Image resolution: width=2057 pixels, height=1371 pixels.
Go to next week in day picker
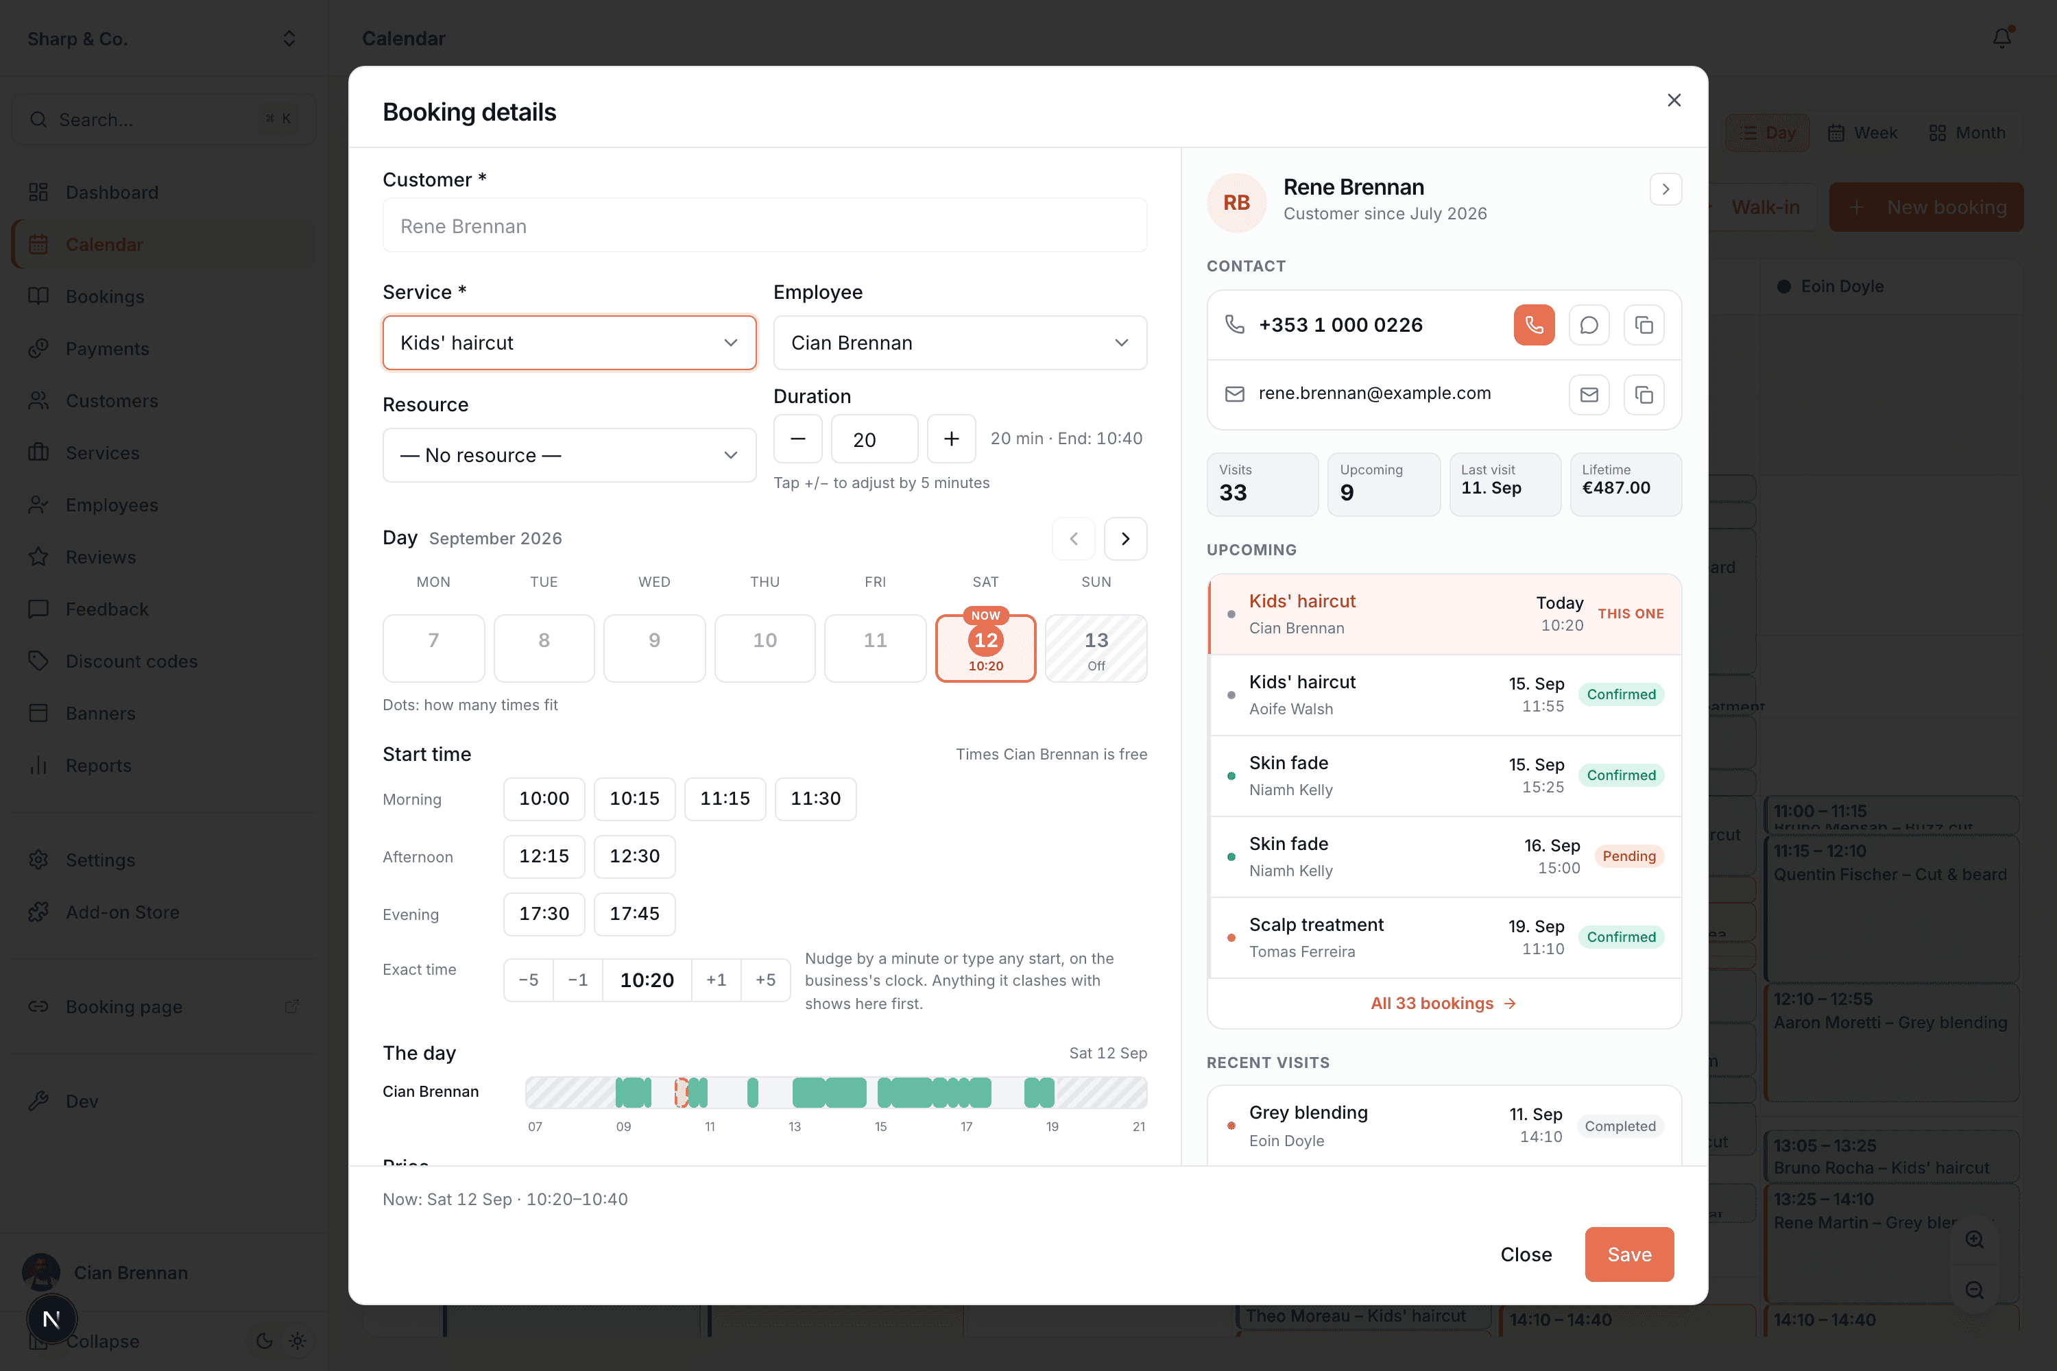(x=1126, y=539)
